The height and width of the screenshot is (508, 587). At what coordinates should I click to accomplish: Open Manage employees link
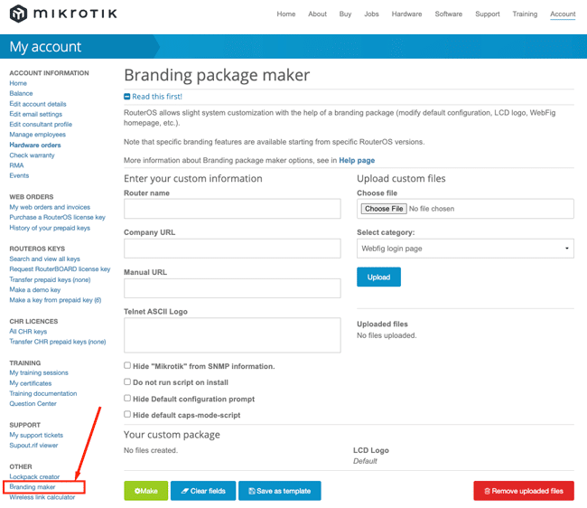37,134
